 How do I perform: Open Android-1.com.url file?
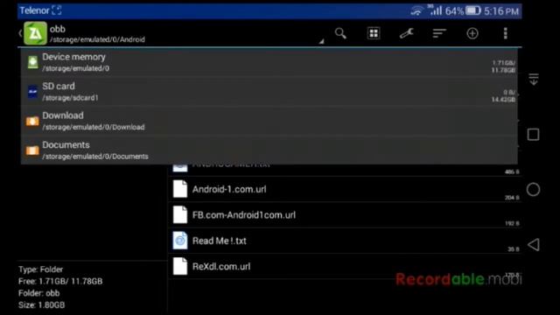345,189
